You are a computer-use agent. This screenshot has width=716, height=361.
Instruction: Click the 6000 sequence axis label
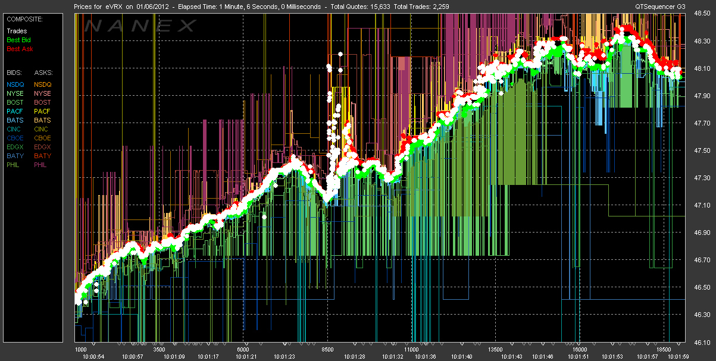click(243, 350)
